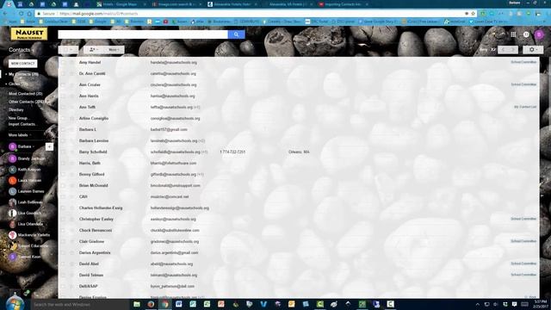
Task: Go to the older contacts page arrow
Action: [513, 50]
